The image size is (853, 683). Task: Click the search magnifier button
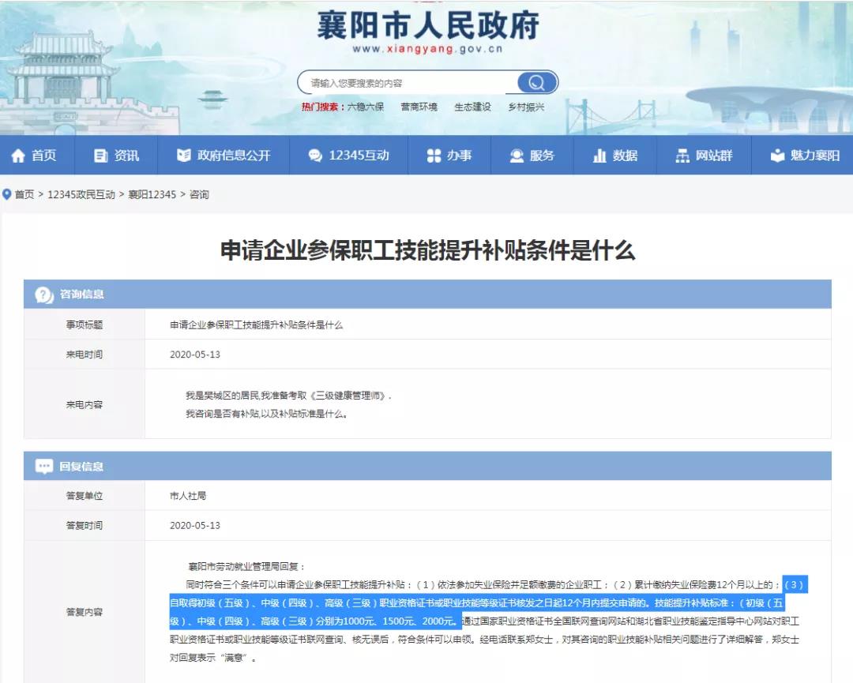coord(536,83)
